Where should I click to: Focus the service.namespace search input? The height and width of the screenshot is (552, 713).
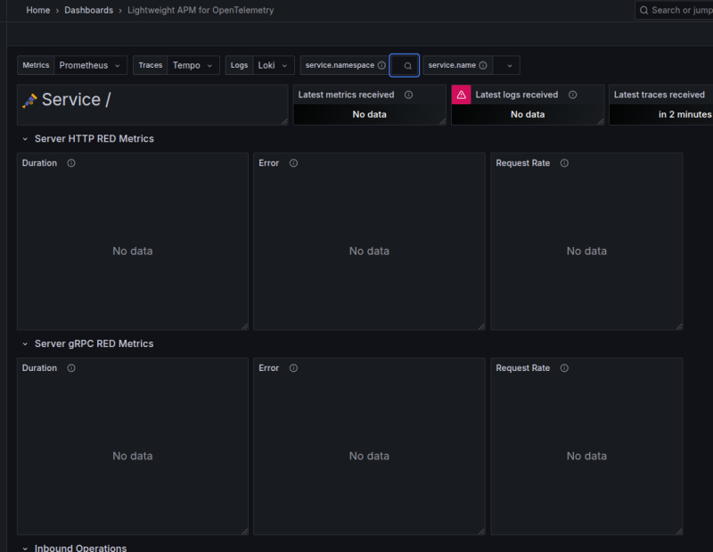(404, 66)
